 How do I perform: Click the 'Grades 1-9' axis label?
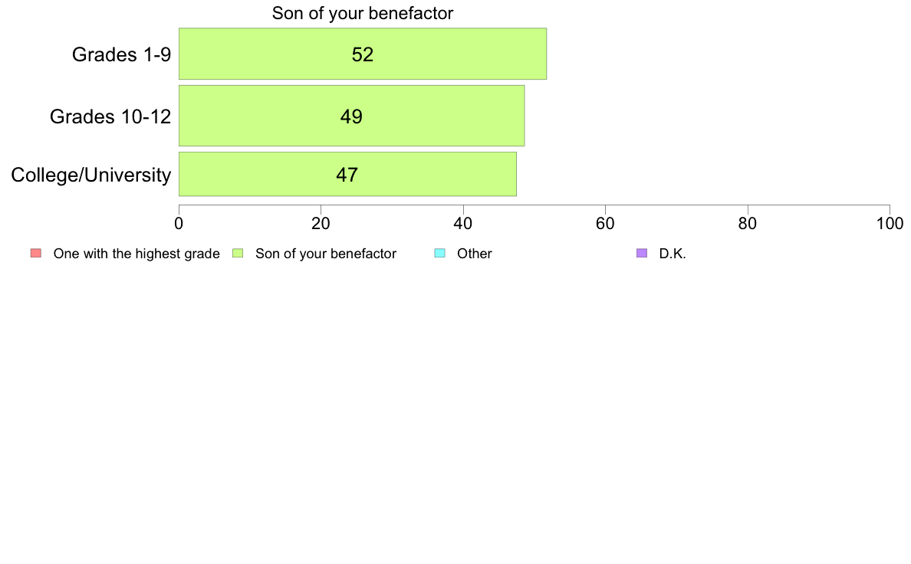click(121, 54)
